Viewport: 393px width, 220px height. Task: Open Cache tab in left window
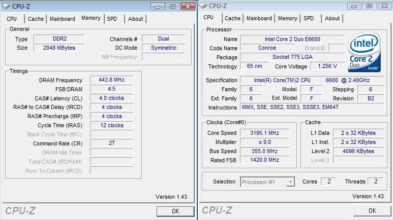[36, 19]
